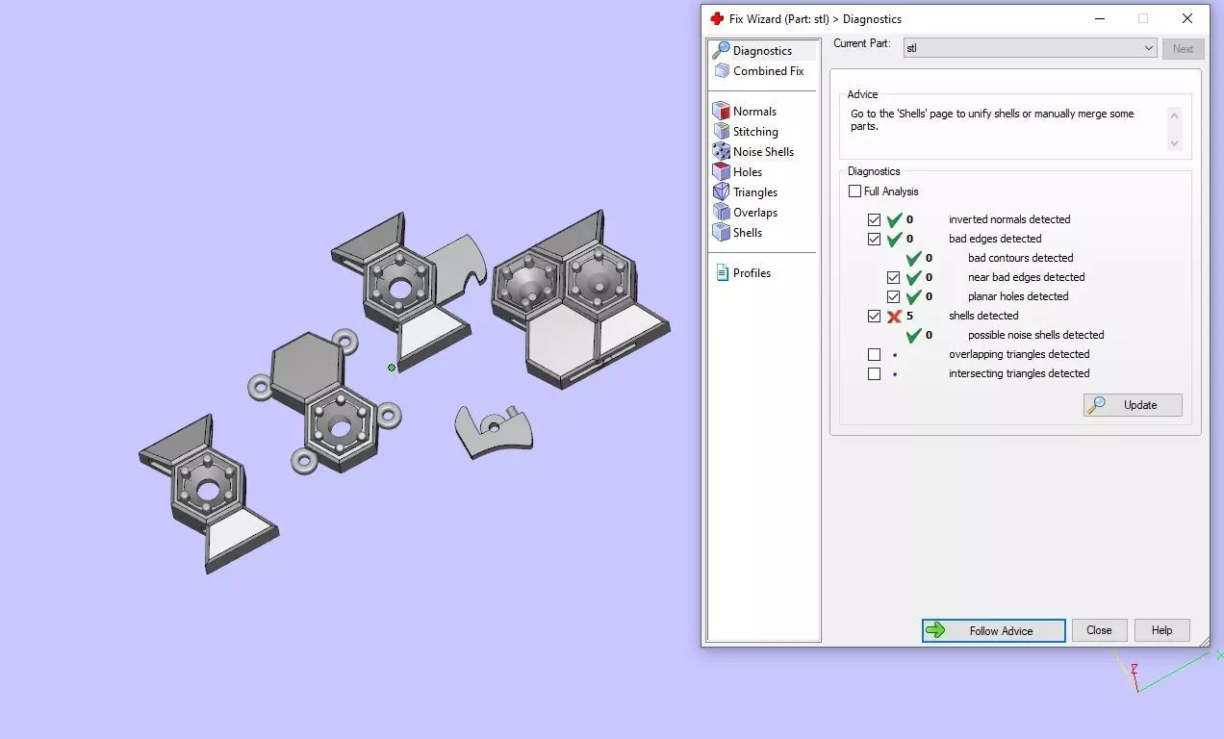Screen dimensions: 1224x739
Task: Uncheck bad edges detected checkbox
Action: coord(874,239)
